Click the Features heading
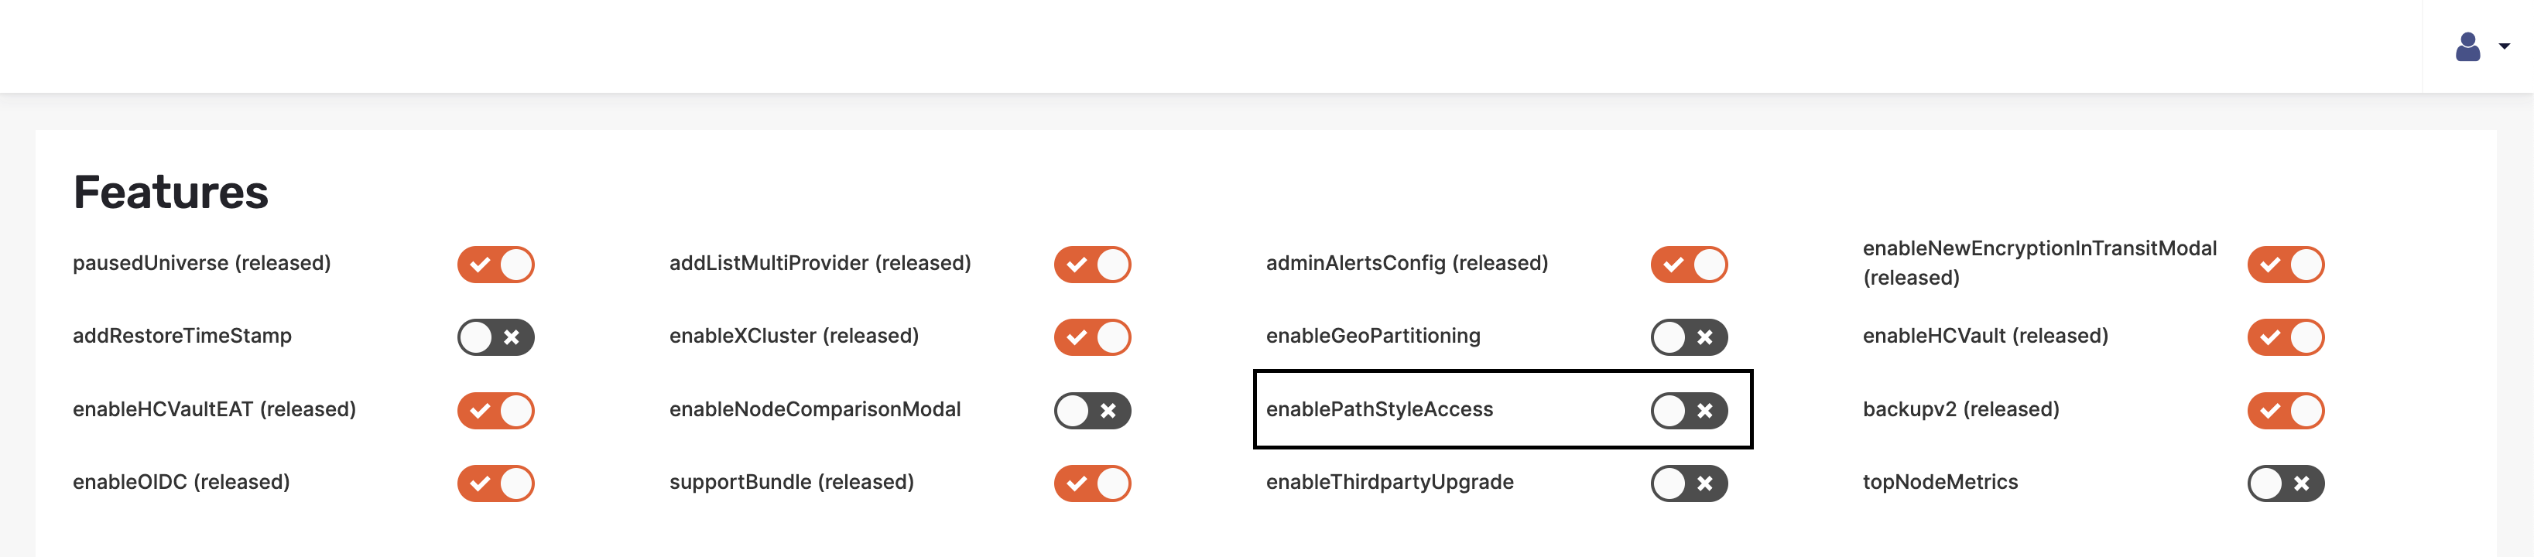 click(x=170, y=192)
